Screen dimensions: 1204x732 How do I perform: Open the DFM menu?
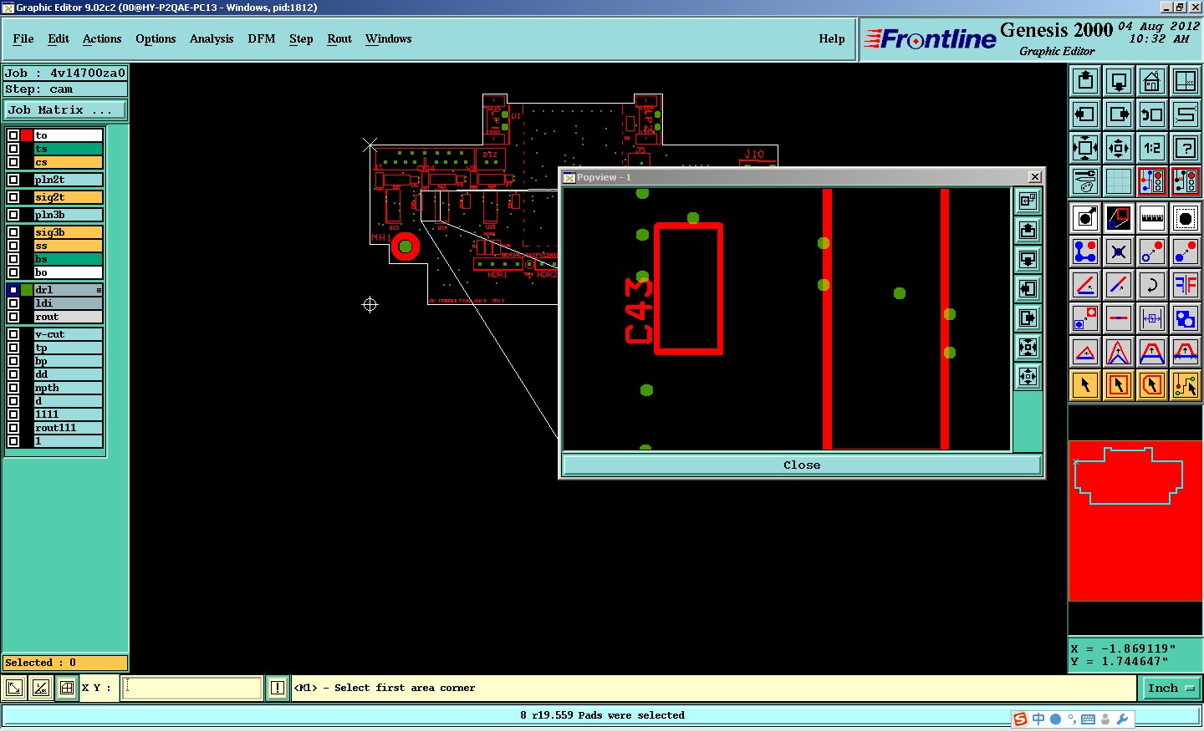262,38
